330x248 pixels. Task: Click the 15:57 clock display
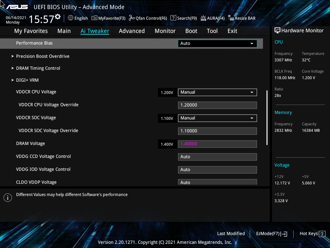[42, 19]
